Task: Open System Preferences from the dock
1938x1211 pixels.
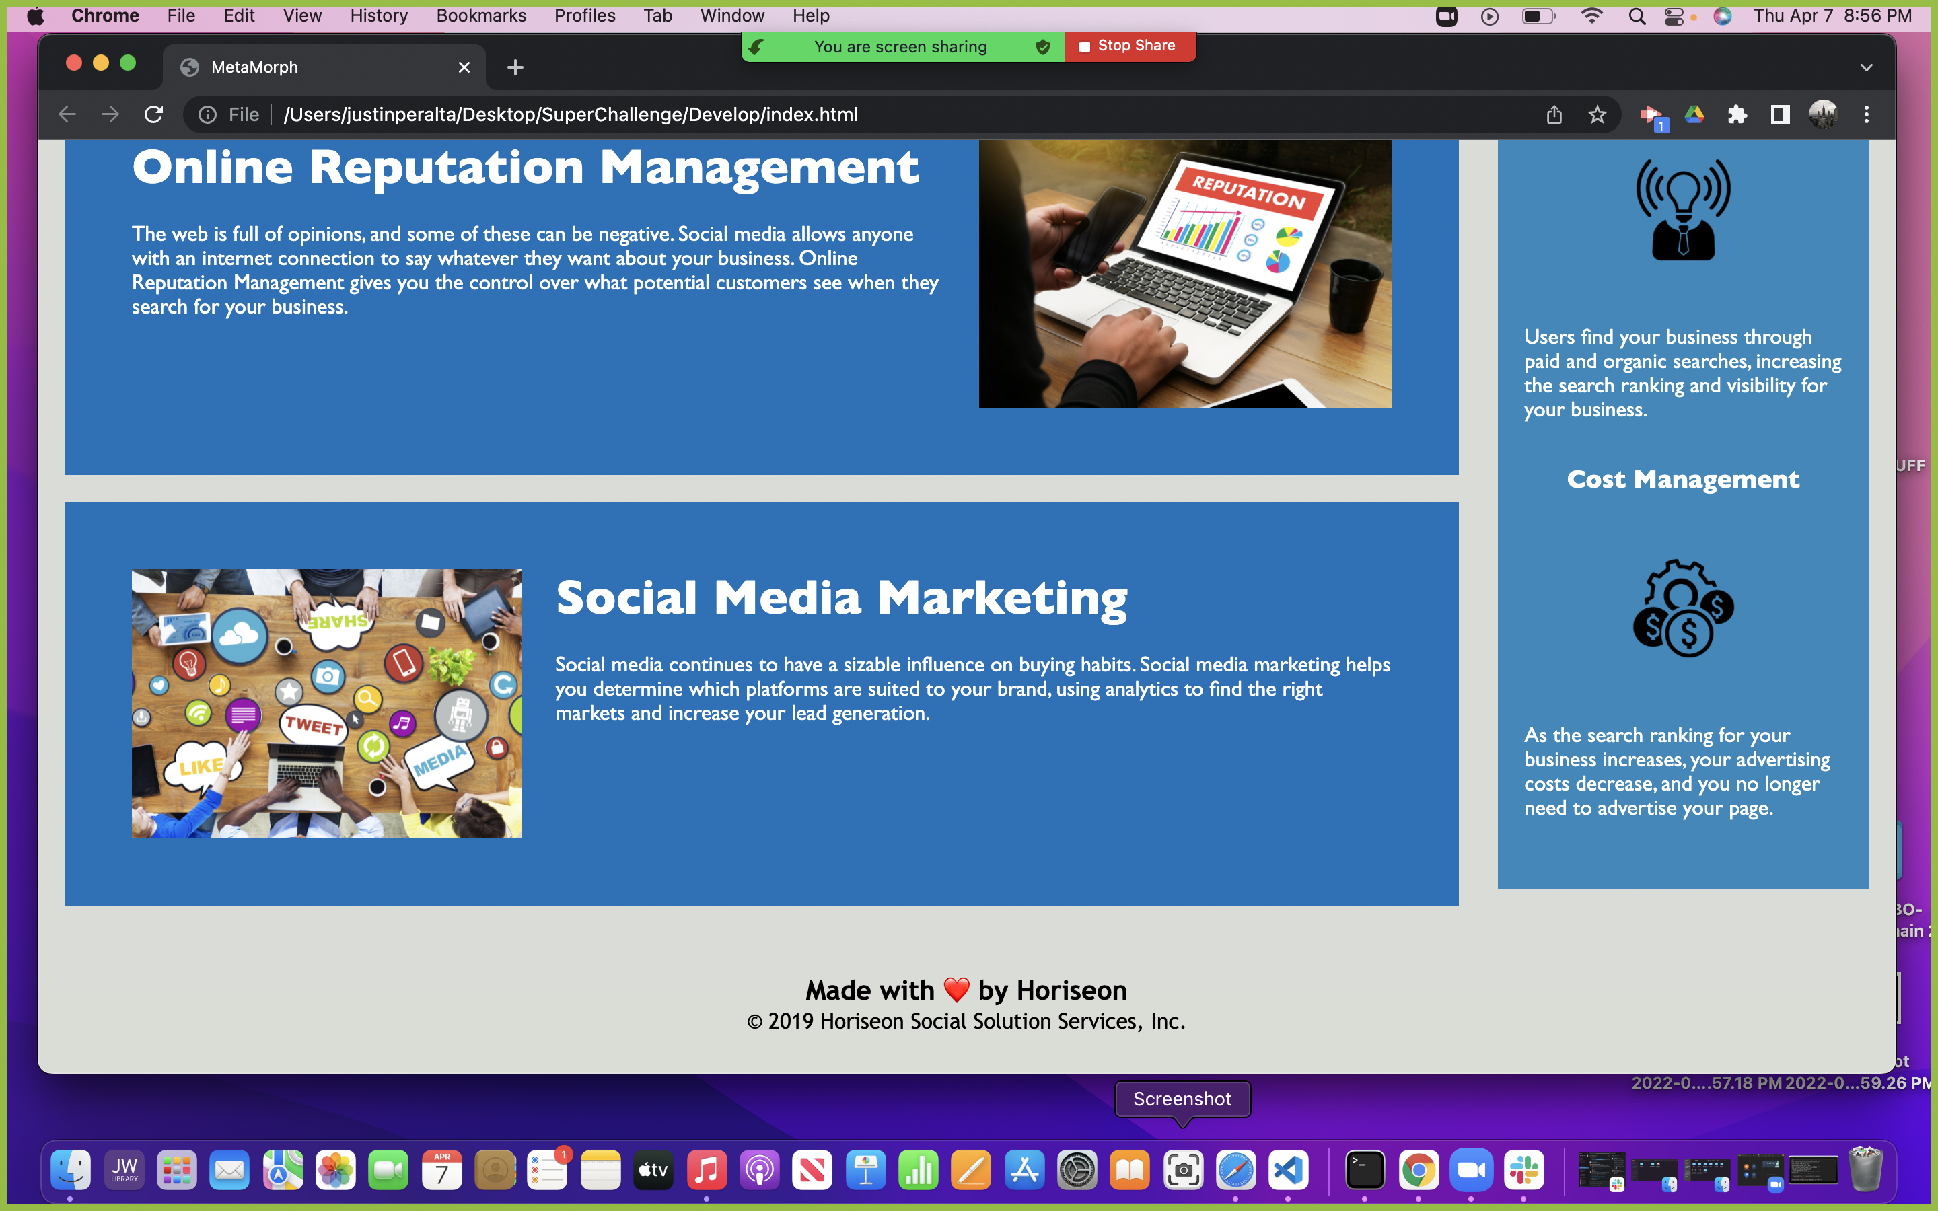Action: pyautogui.click(x=1077, y=1170)
